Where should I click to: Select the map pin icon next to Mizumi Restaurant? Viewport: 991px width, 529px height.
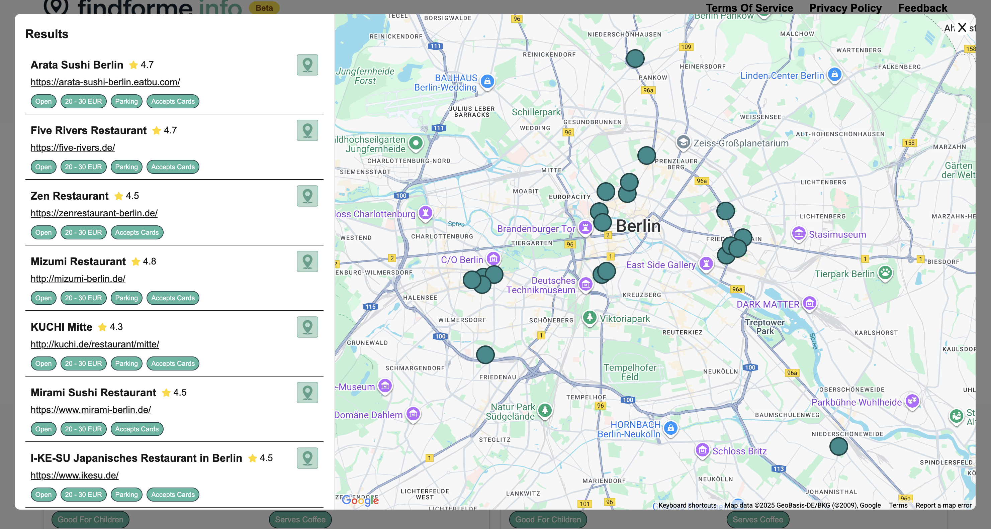pos(307,261)
